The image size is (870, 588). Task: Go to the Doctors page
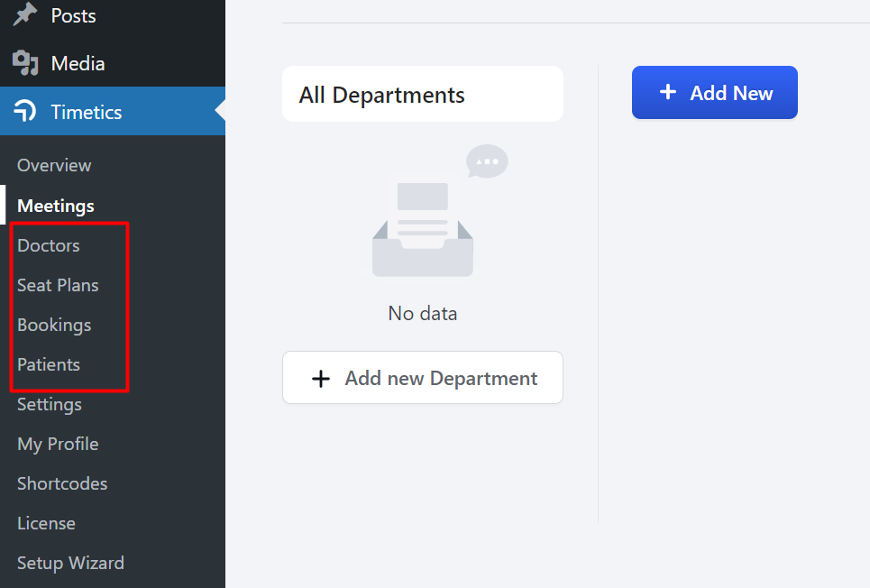[x=49, y=245]
